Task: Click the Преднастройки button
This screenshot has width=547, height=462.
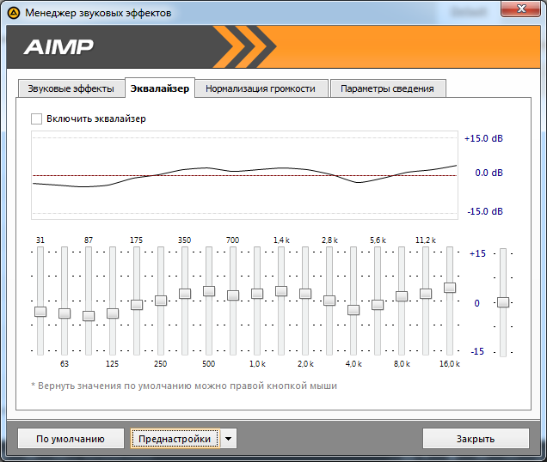Action: pyautogui.click(x=175, y=439)
